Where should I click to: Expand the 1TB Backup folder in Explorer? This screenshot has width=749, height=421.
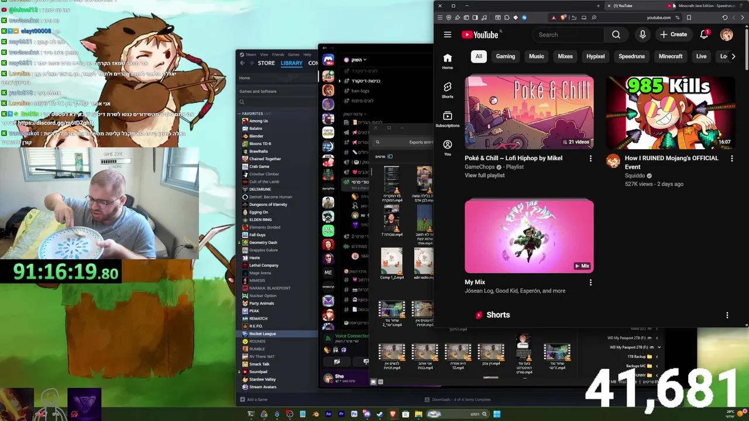coord(657,356)
